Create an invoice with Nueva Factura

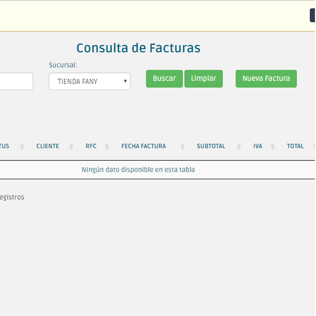click(x=266, y=79)
